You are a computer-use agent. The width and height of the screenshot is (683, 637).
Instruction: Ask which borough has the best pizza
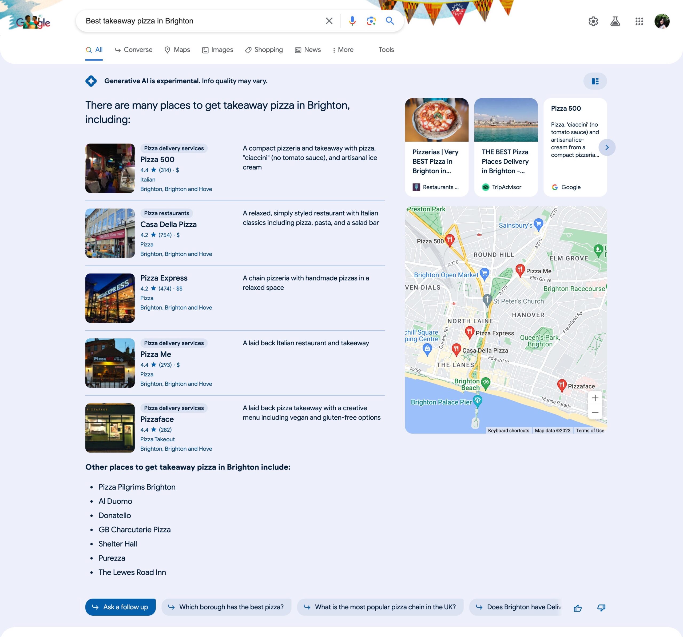coord(227,607)
